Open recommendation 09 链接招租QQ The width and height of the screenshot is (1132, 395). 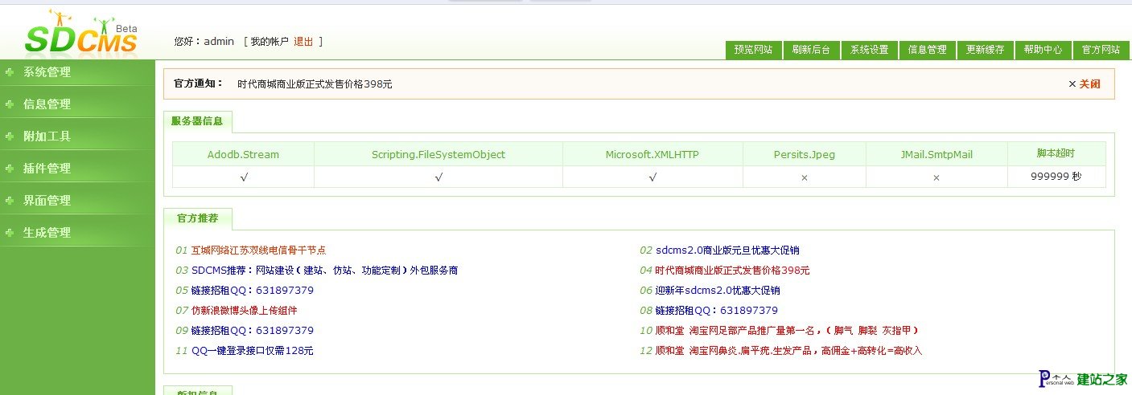[x=253, y=331]
